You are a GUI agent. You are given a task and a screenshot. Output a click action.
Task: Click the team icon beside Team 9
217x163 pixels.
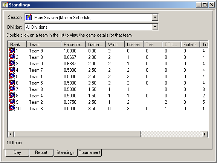pyautogui.click(x=12, y=51)
